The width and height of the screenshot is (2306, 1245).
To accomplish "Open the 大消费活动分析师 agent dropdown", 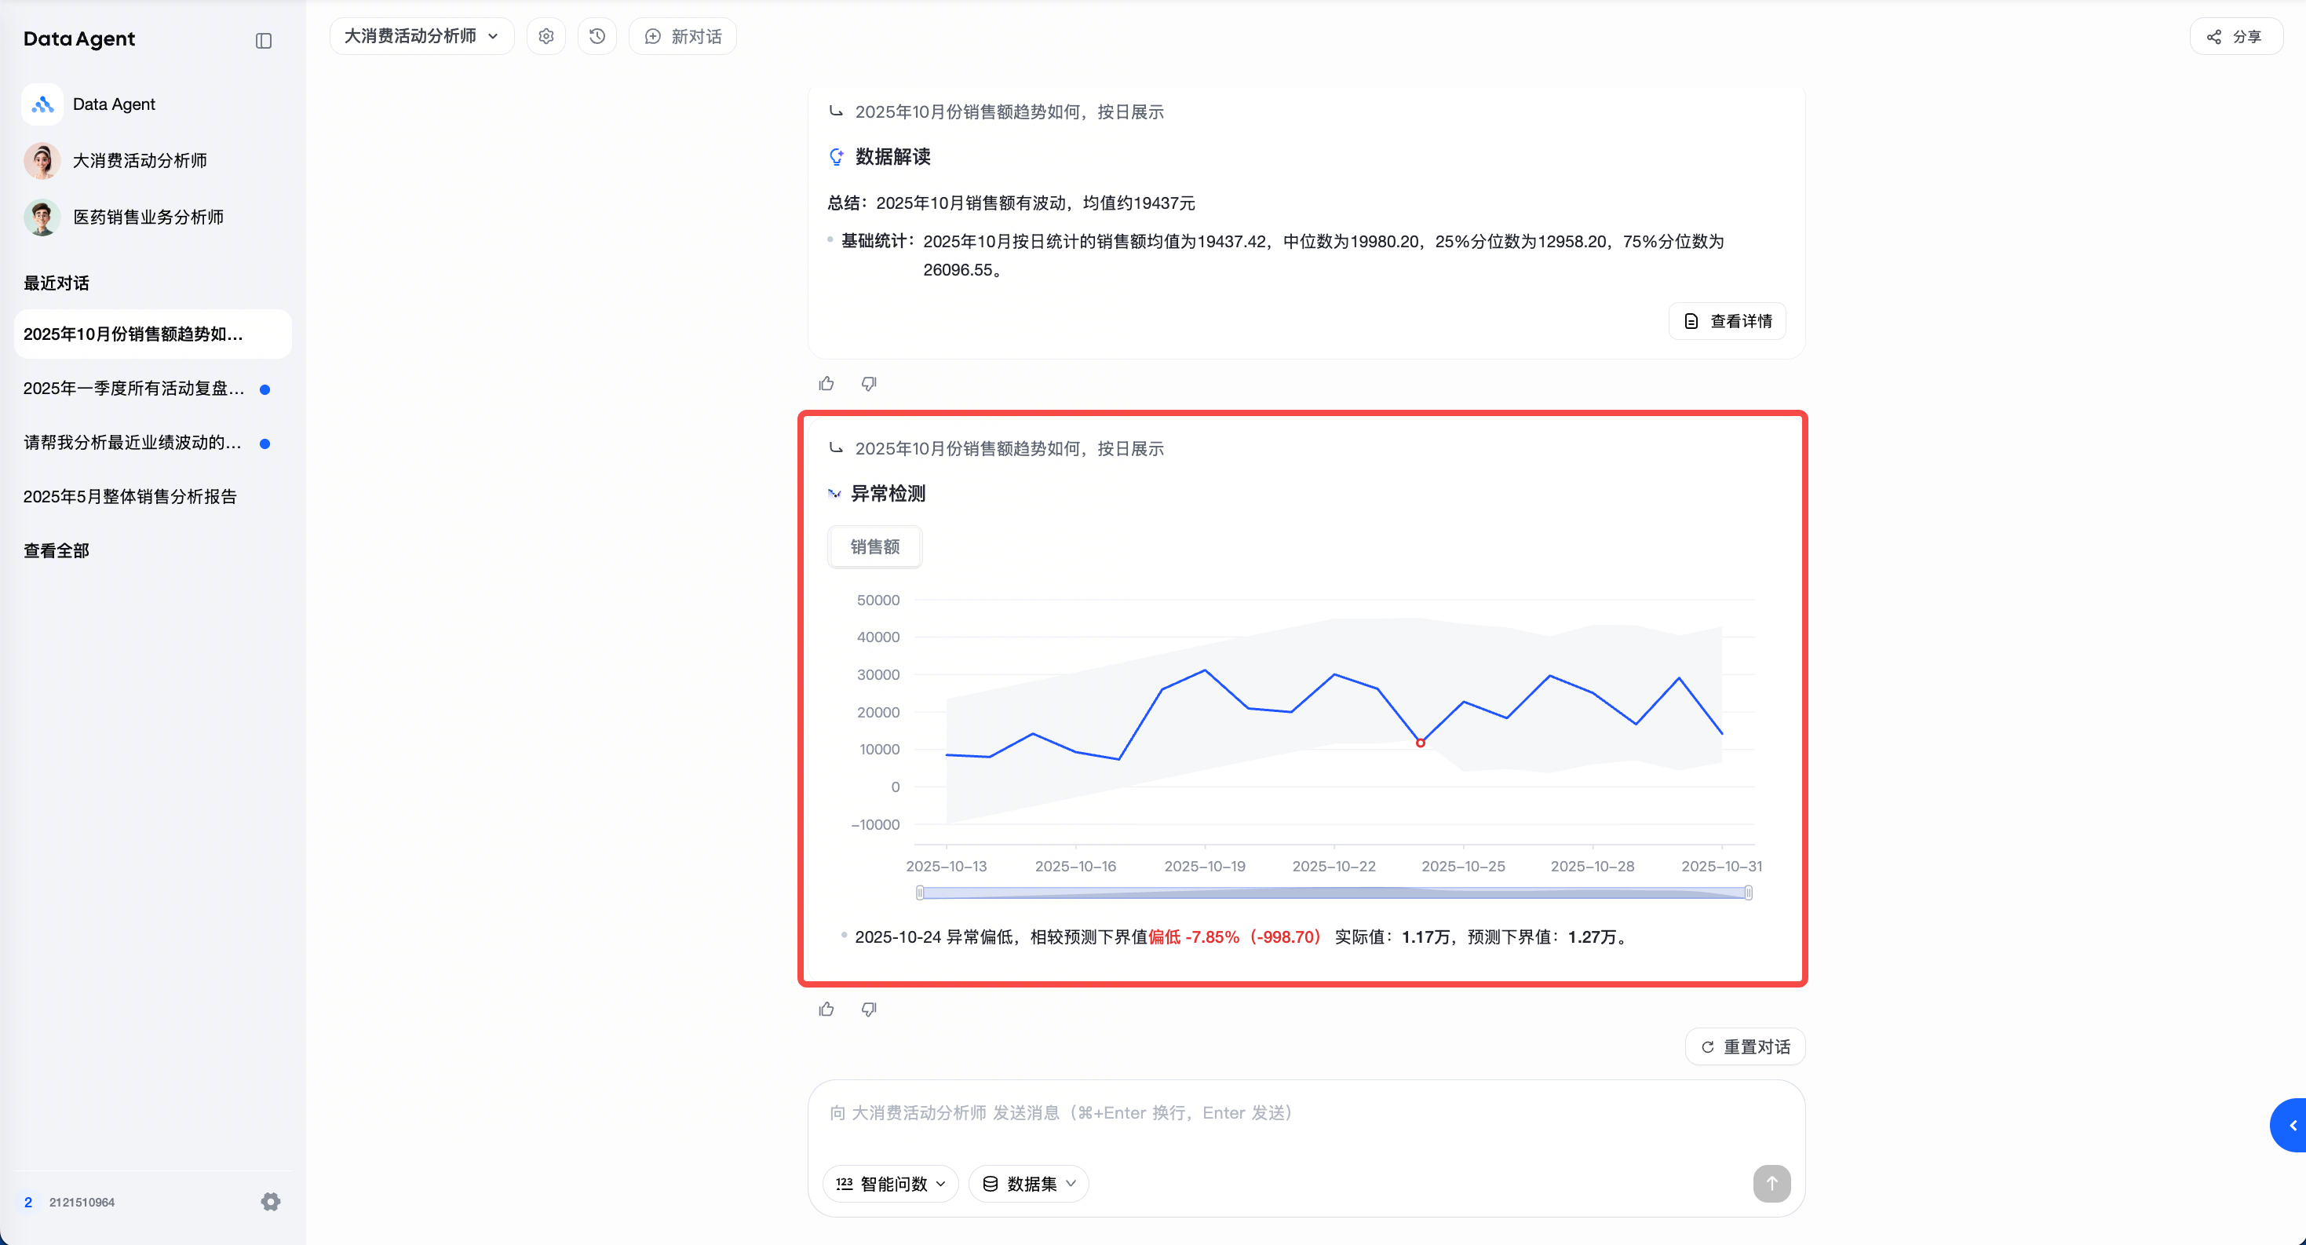I will pyautogui.click(x=421, y=36).
